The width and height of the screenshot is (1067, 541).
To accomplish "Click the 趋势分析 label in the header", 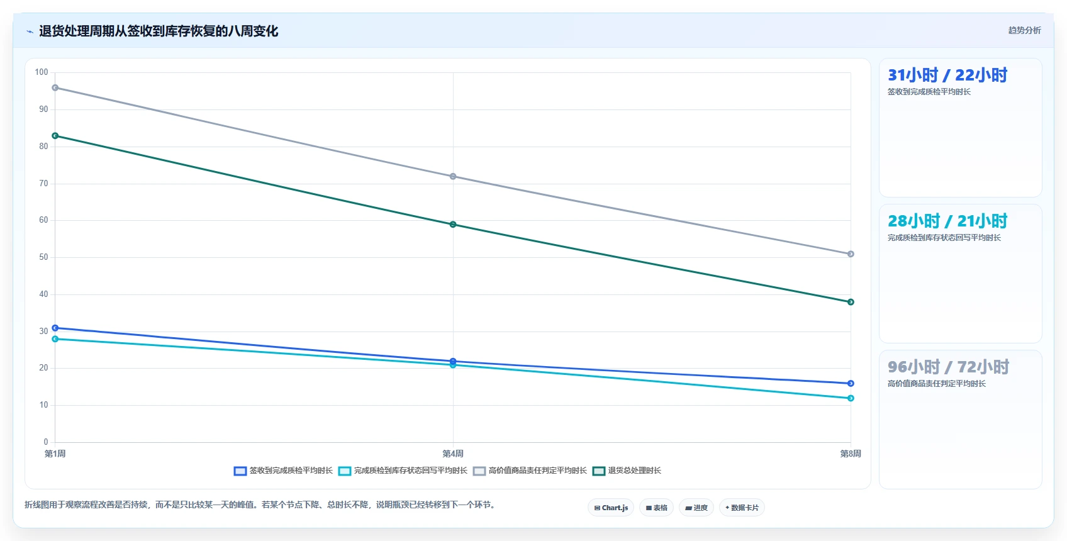I will pyautogui.click(x=1024, y=30).
